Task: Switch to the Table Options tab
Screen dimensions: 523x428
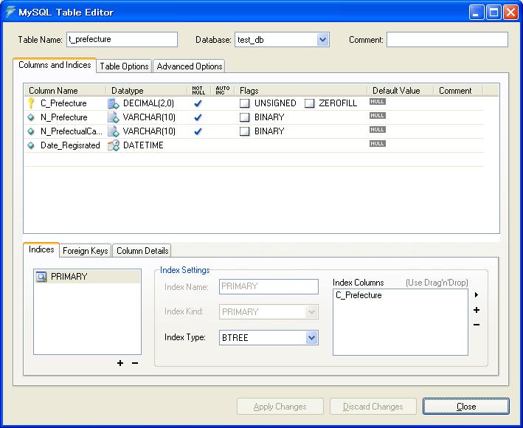Action: [124, 66]
